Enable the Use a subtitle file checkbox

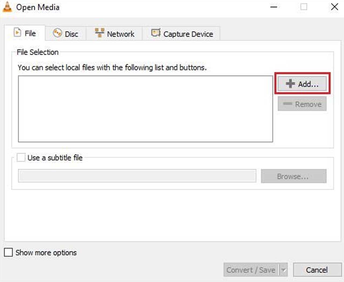(x=21, y=158)
